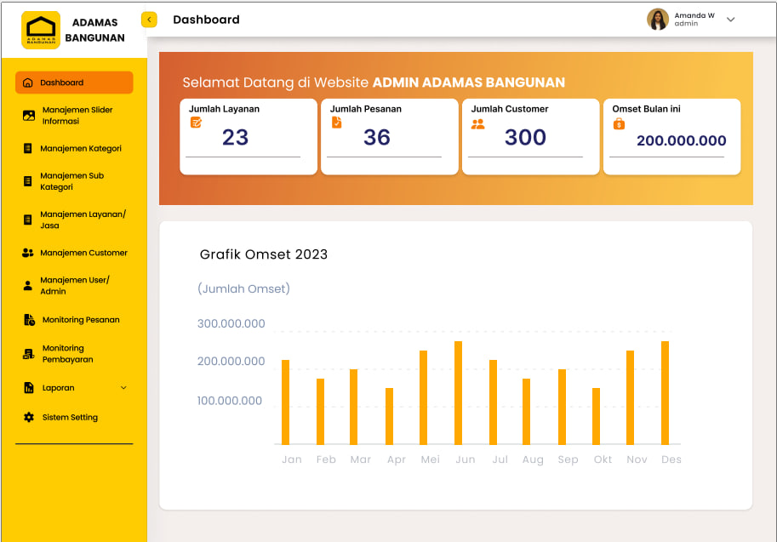777x542 pixels.
Task: Open Manajemen Layanan/Jasa menu
Action: click(x=83, y=220)
